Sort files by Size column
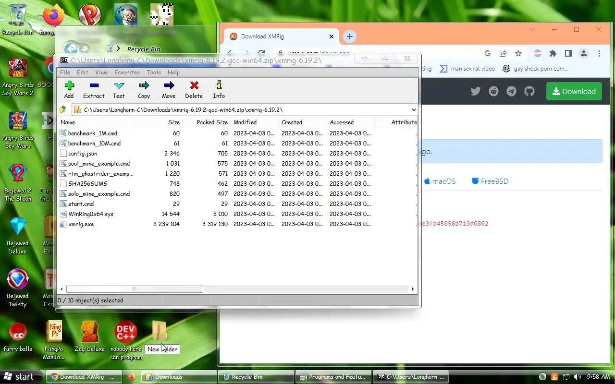 click(x=159, y=122)
